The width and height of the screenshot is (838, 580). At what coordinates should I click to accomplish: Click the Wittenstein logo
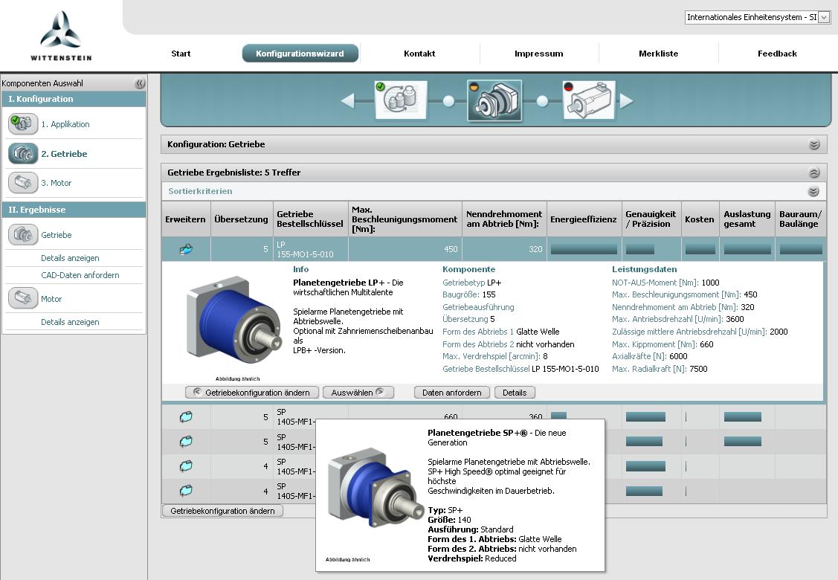point(61,35)
